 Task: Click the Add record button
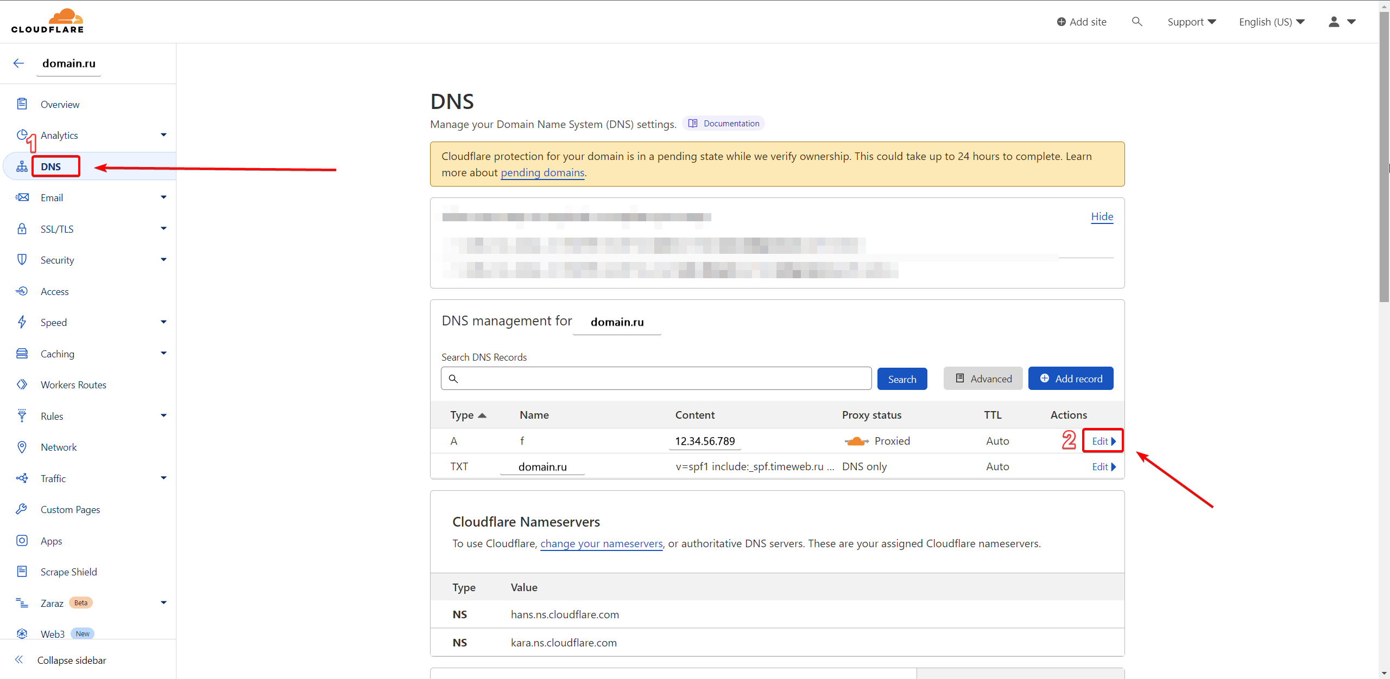point(1070,379)
